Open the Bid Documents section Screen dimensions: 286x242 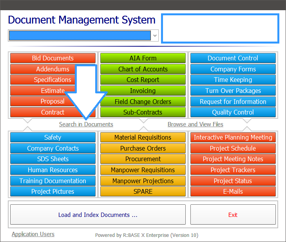point(52,58)
